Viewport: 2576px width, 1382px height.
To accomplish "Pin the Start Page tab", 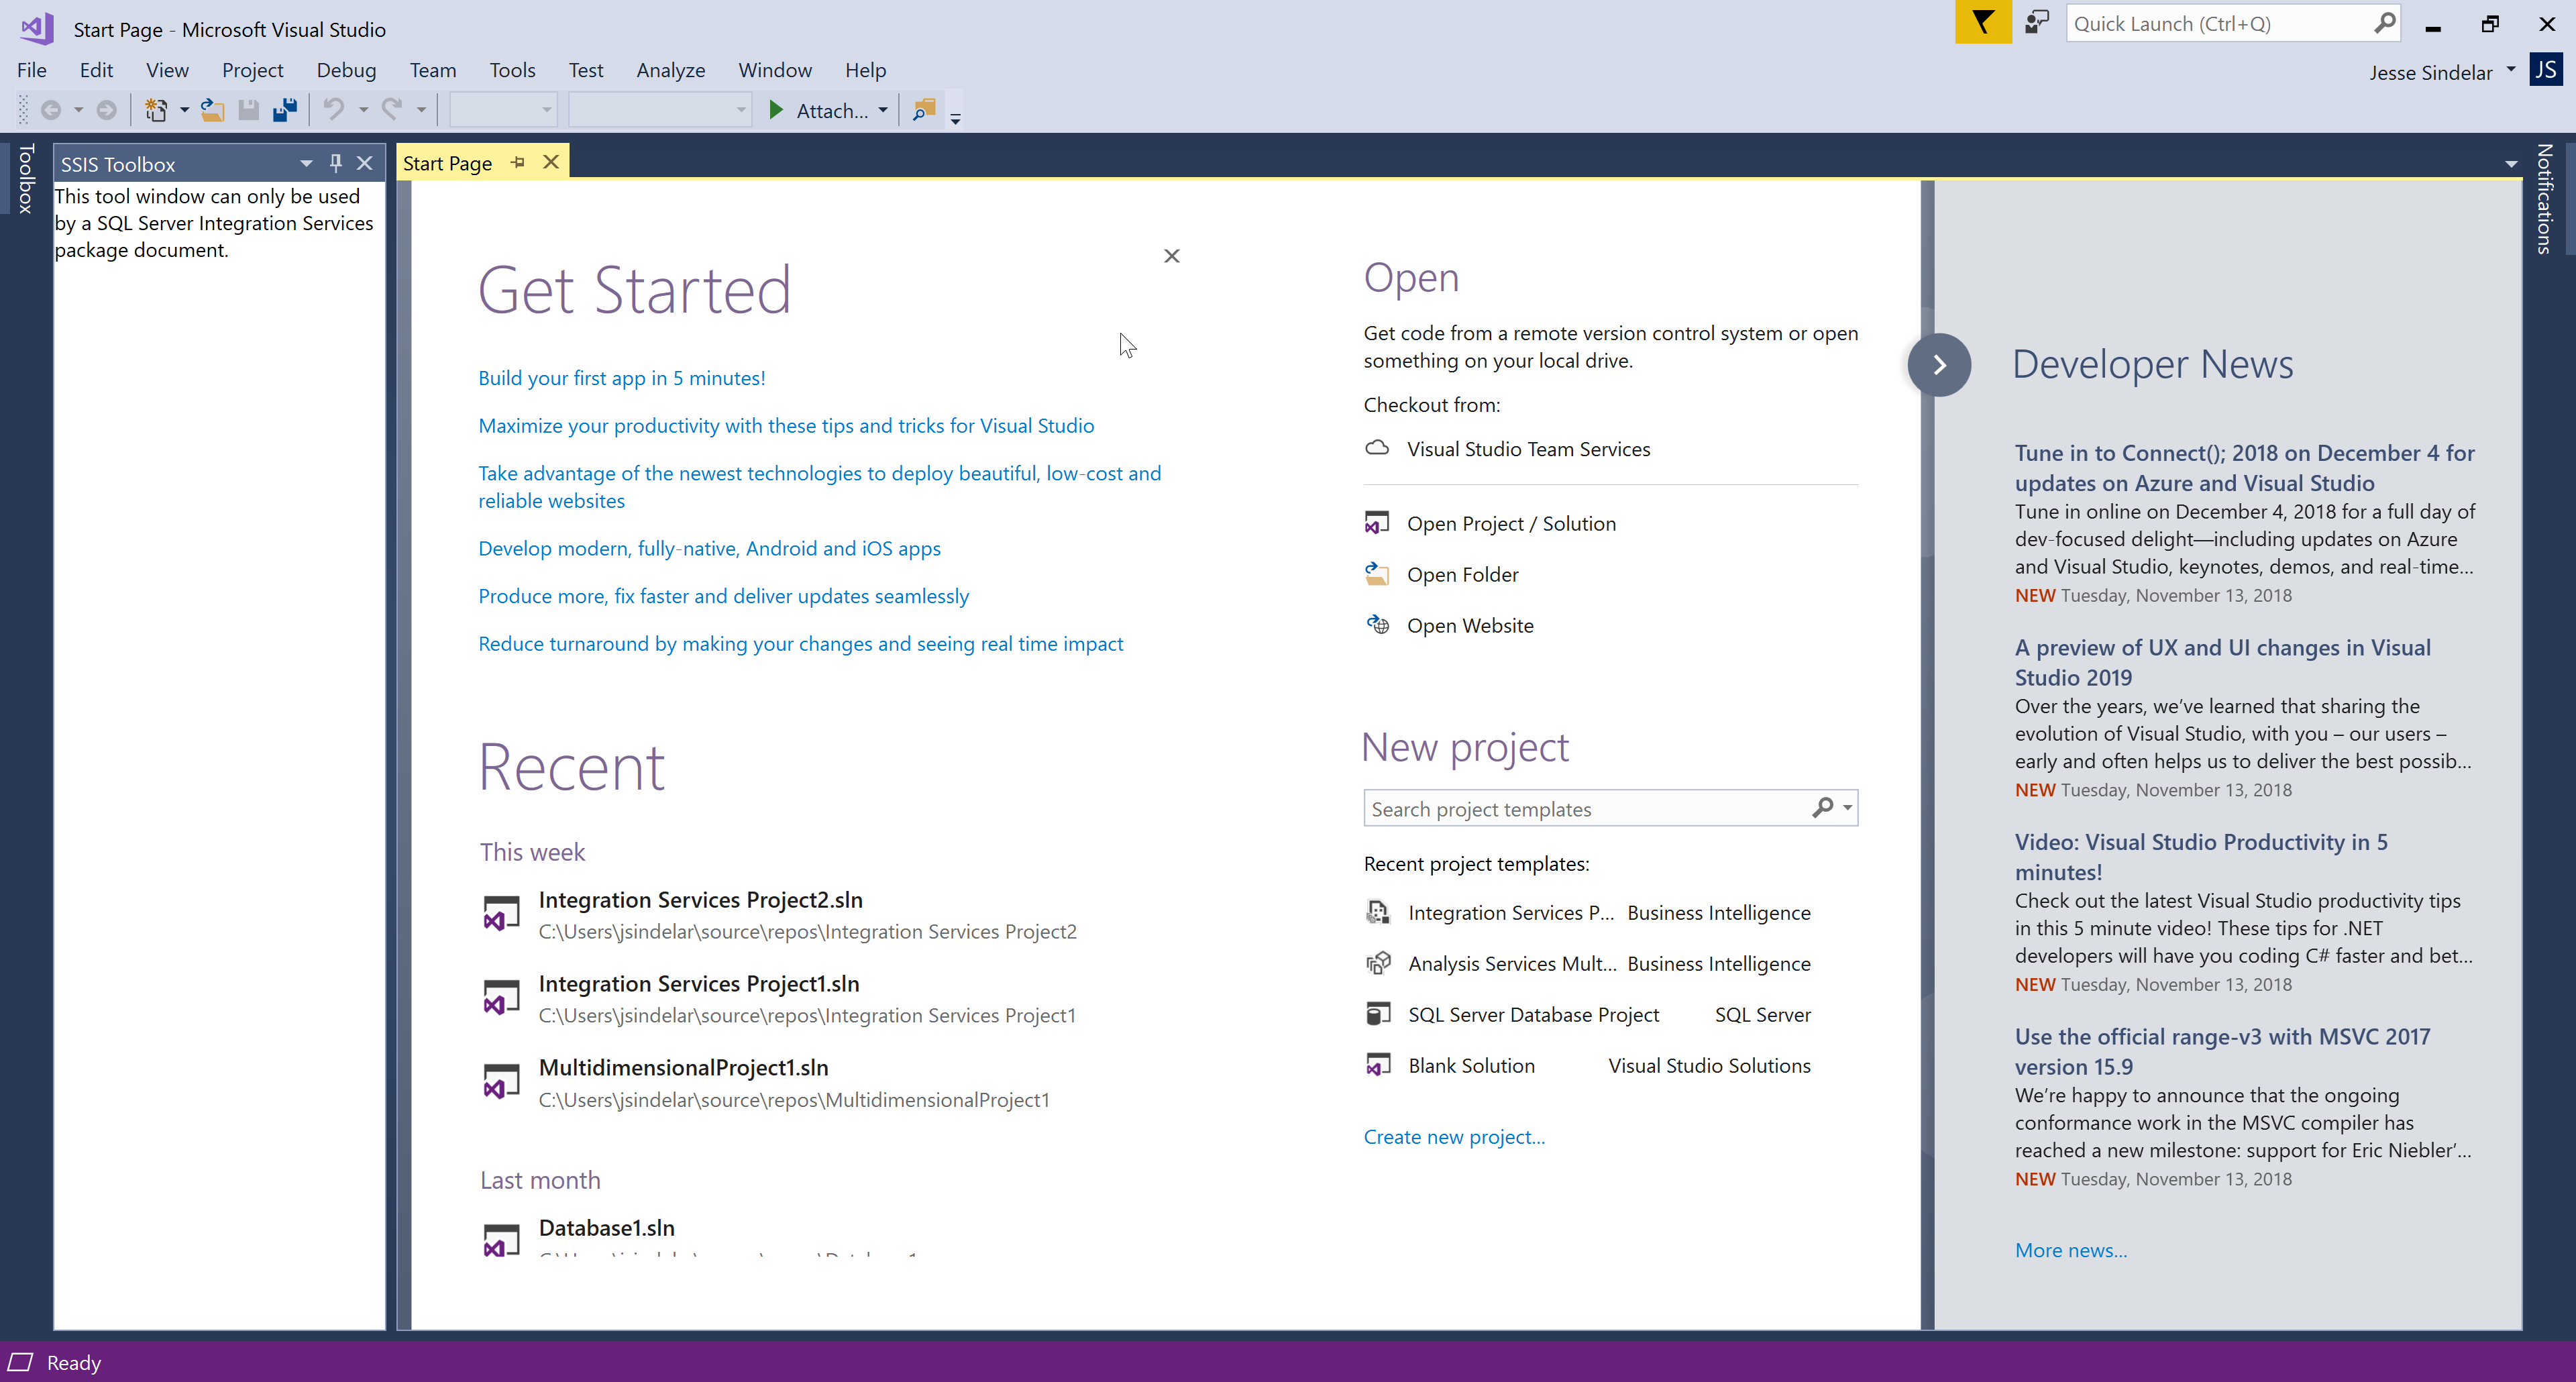I will pyautogui.click(x=517, y=161).
